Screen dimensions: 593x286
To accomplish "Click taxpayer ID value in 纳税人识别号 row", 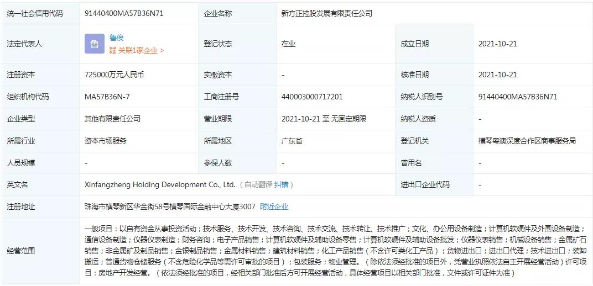I will coord(518,97).
